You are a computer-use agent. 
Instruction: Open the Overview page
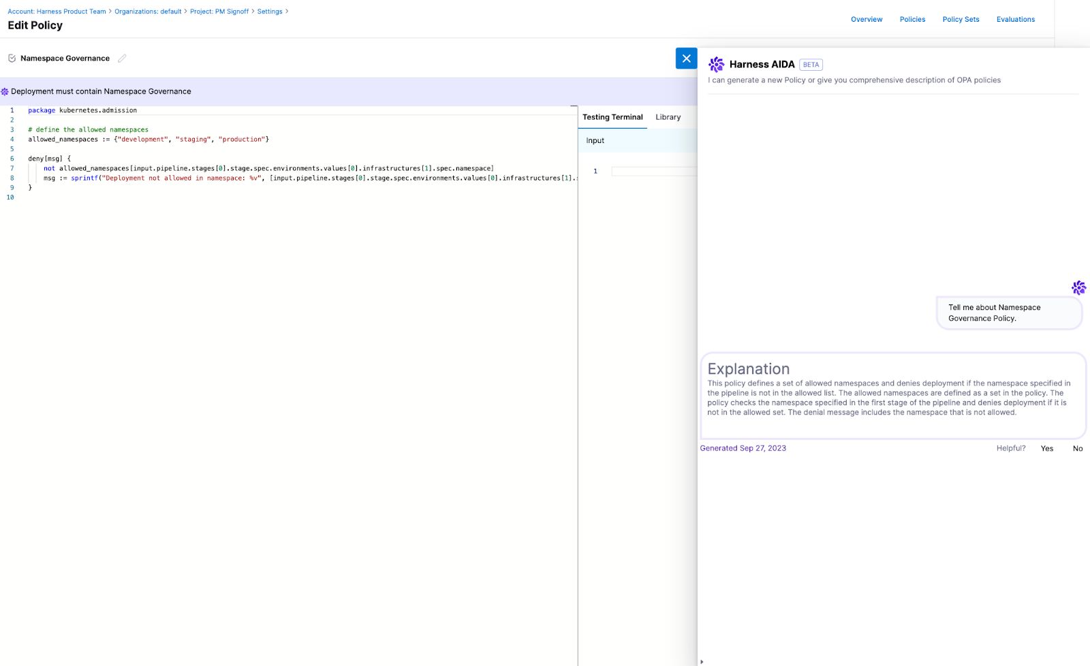[866, 20]
